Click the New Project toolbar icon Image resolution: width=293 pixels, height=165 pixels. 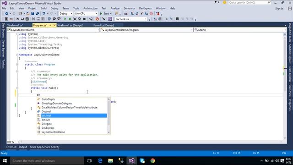coord(21,13)
